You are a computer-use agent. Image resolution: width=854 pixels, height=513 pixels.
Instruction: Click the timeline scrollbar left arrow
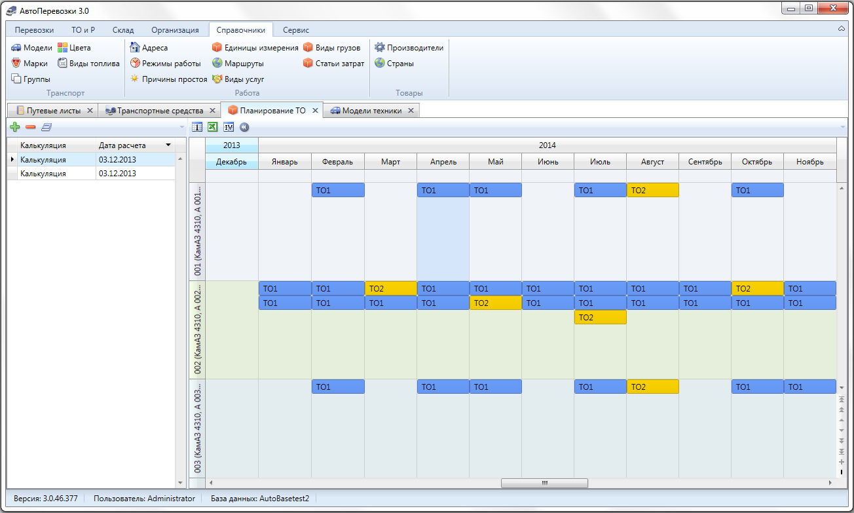211,483
